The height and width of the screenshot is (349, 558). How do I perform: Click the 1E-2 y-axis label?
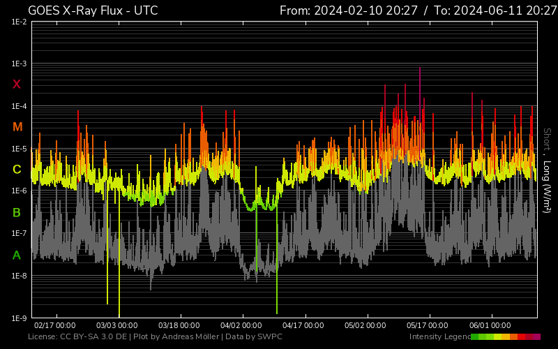[19, 22]
